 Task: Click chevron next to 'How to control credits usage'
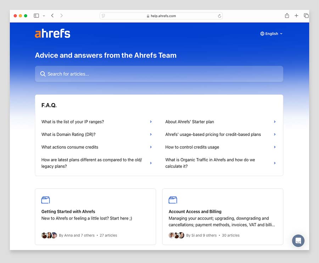pos(275,147)
